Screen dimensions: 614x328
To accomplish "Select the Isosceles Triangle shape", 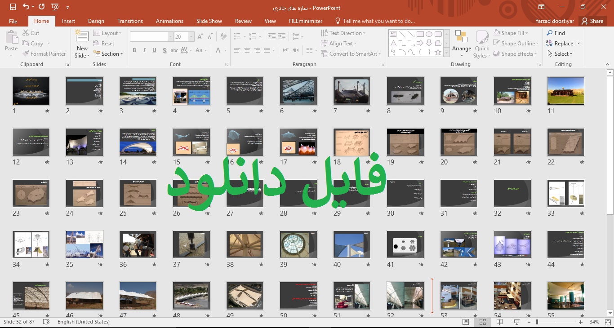I will tap(393, 43).
